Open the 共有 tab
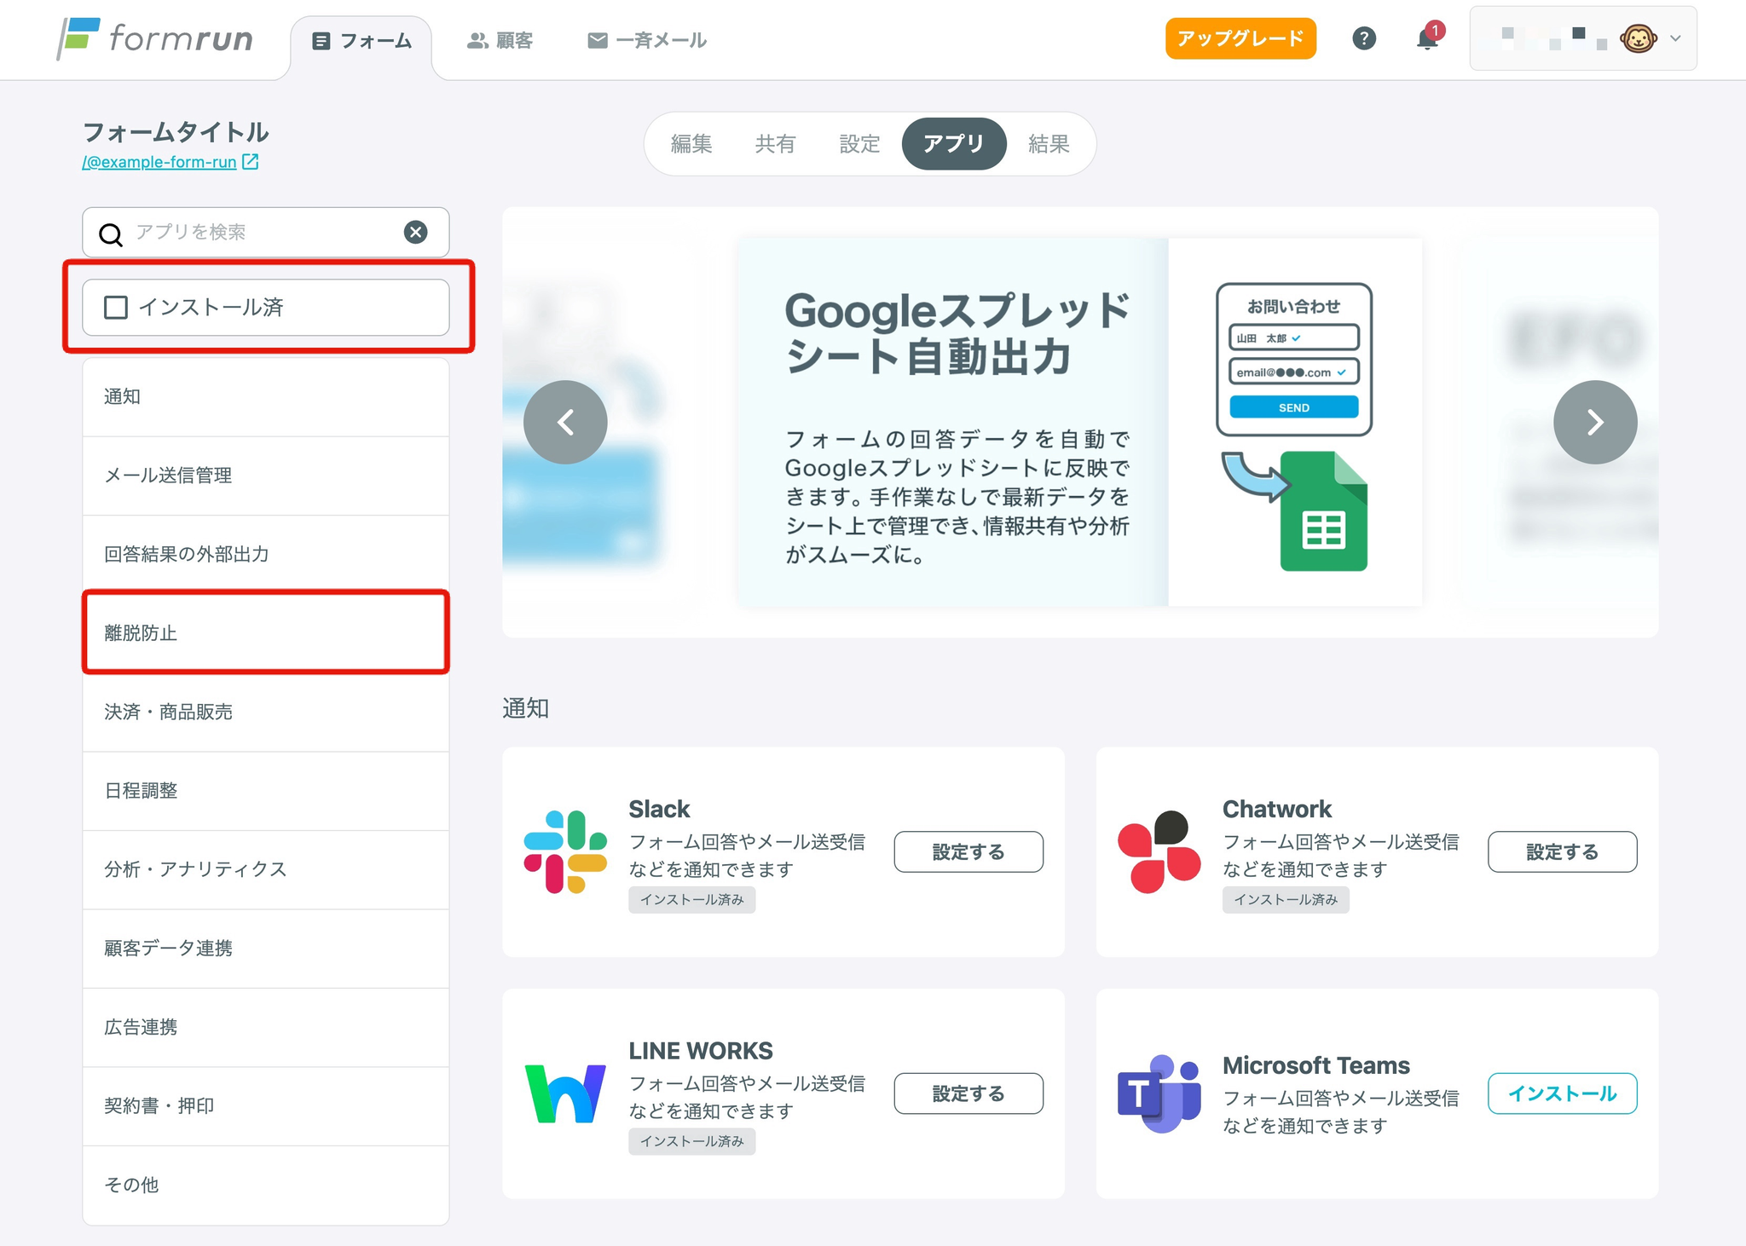Screen dimensions: 1746x1246 pos(775,144)
